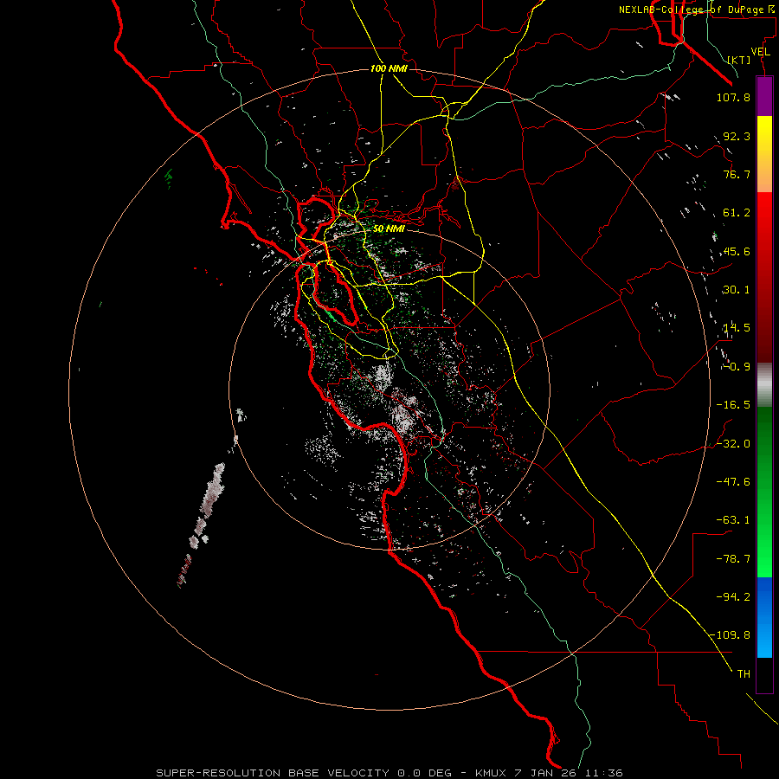The image size is (779, 779).
Task: Select the -32.0 scale value
Action: point(733,444)
